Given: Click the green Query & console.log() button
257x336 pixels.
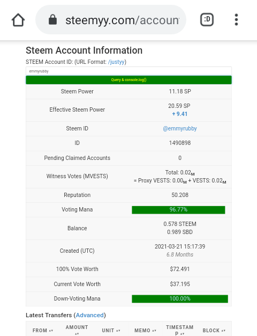Looking at the screenshot, I should pos(128,80).
